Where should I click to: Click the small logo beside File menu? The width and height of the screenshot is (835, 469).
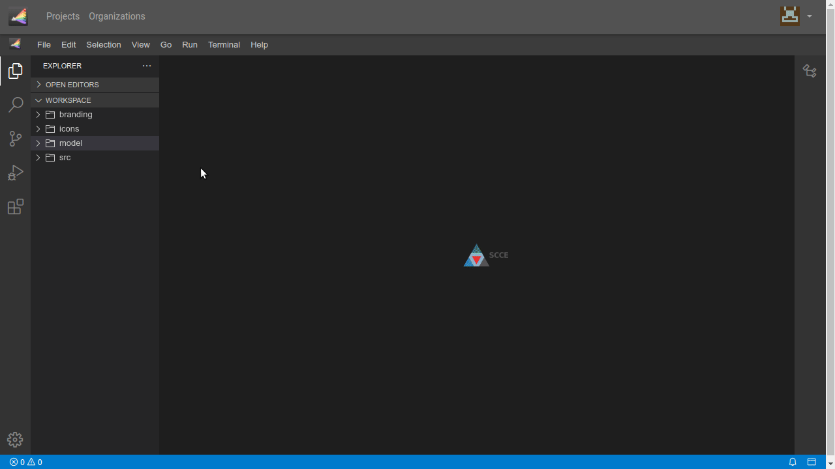pos(15,44)
